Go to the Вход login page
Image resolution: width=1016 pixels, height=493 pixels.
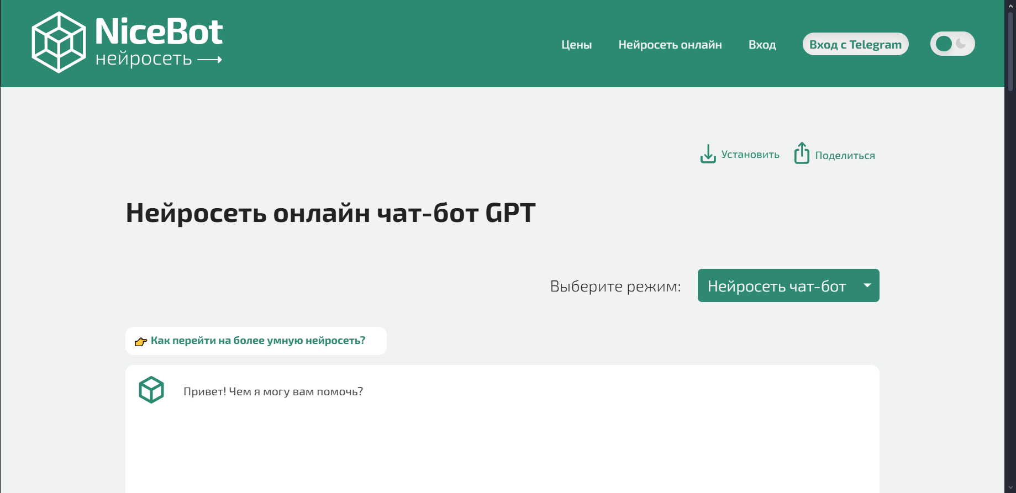click(762, 45)
